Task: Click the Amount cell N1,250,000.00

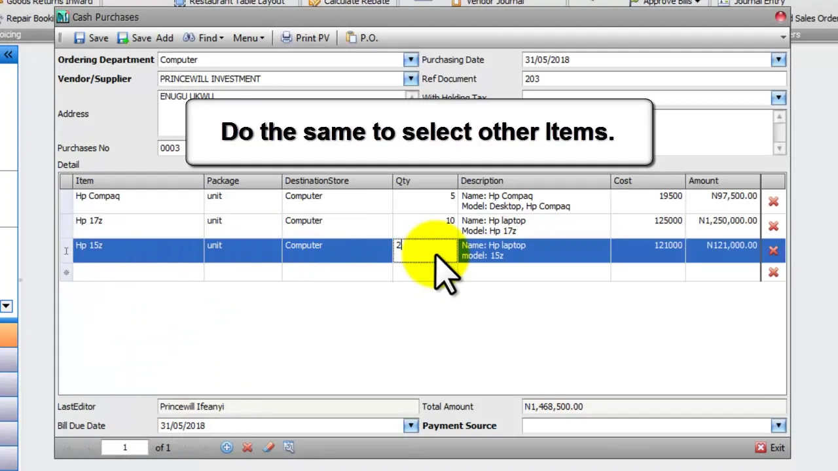Action: click(723, 226)
